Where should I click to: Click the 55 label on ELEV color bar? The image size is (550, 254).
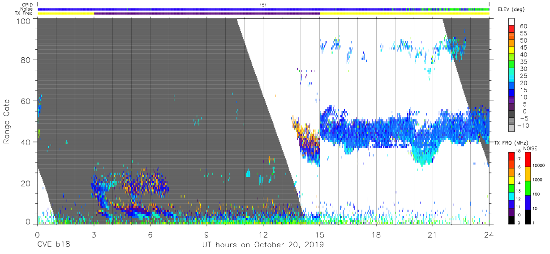pos(523,34)
